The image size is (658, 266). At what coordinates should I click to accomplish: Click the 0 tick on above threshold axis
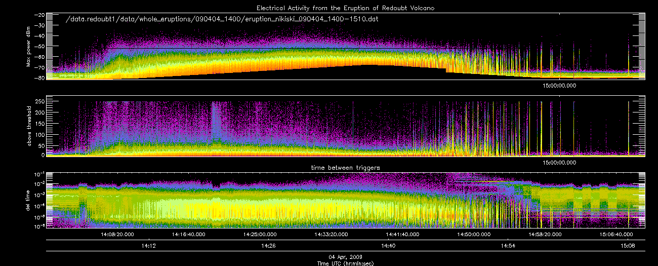pos(42,155)
